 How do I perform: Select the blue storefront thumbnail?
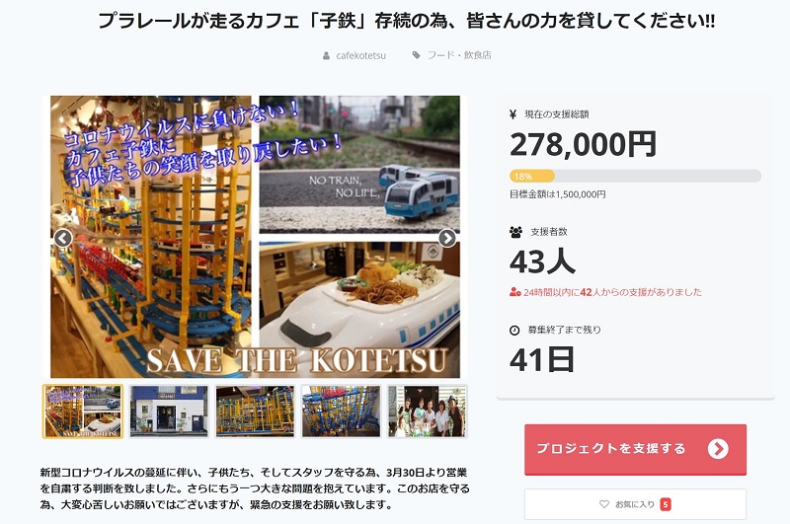click(x=169, y=412)
